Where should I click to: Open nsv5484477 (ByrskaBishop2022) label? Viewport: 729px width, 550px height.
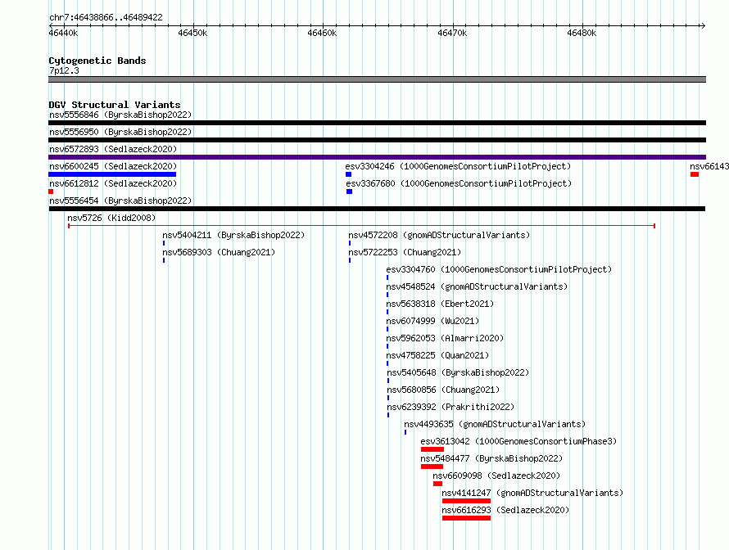491,458
